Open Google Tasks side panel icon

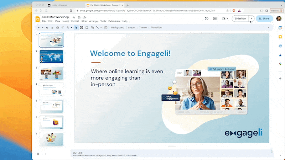[280, 46]
